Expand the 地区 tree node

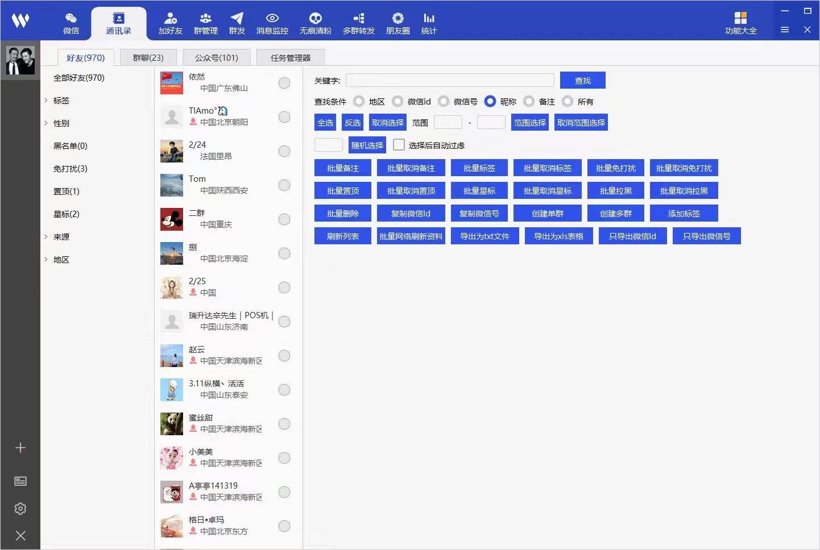coord(46,260)
